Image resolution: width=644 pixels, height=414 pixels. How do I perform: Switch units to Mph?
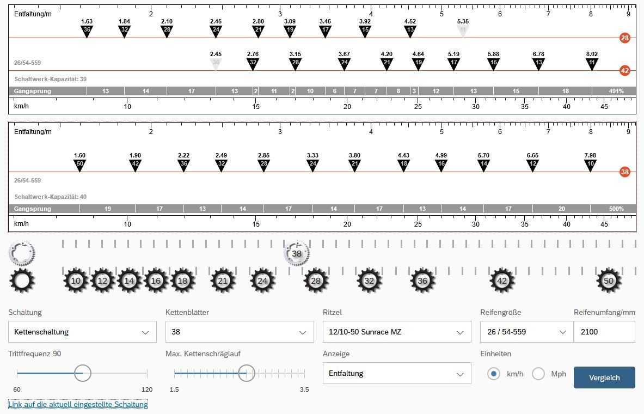(538, 374)
